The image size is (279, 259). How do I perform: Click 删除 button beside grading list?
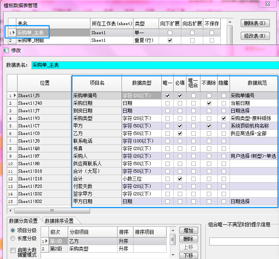coord(189,239)
